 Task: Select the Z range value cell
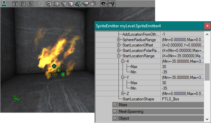click(x=182, y=93)
